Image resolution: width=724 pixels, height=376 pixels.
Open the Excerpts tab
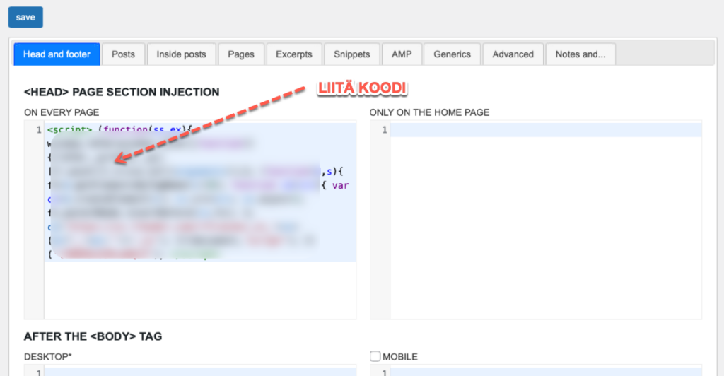pyautogui.click(x=294, y=54)
